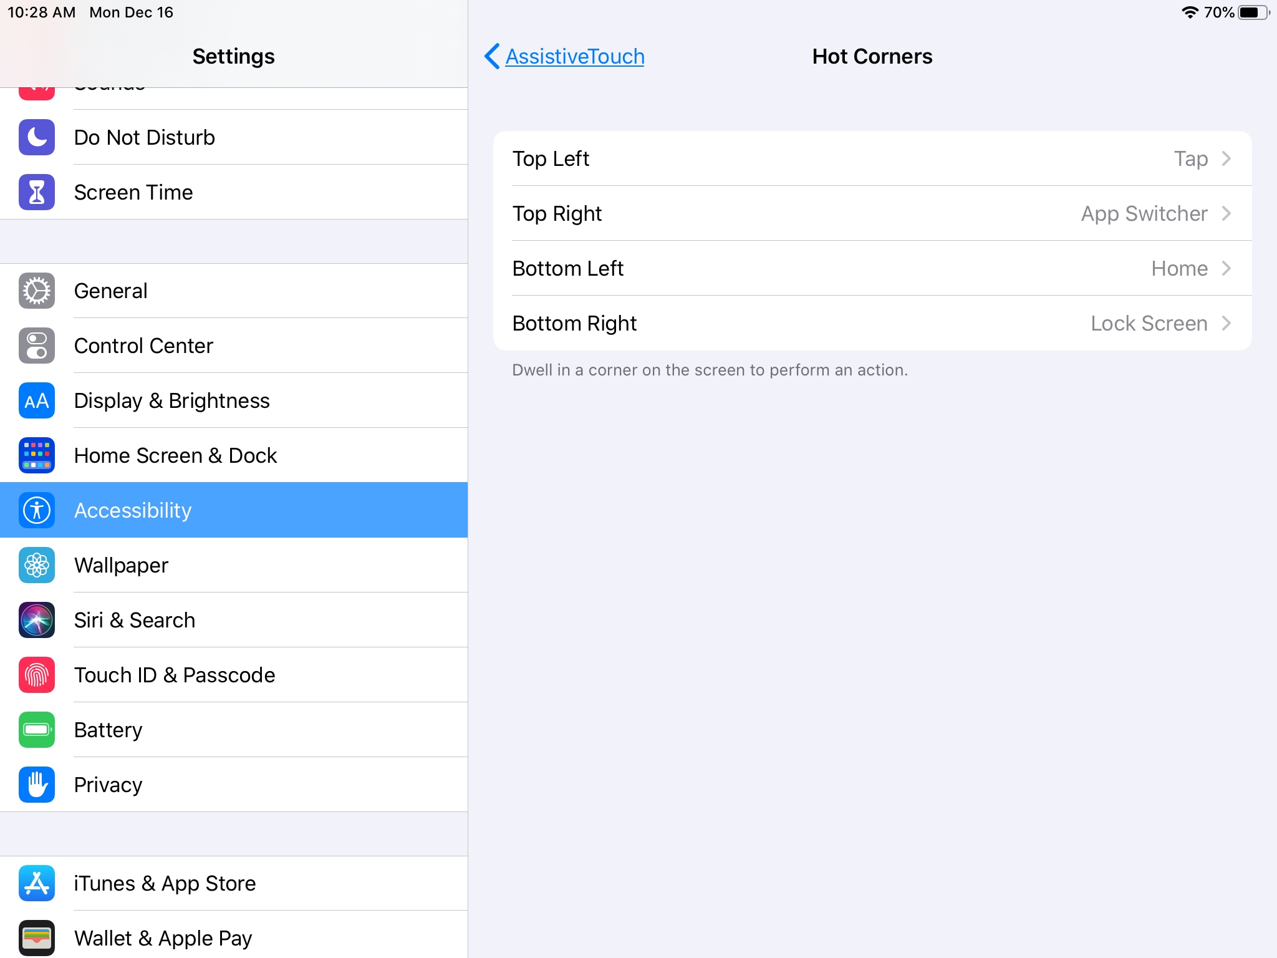This screenshot has height=958, width=1277.
Task: Tap the Display & Brightness AA icon
Action: [37, 400]
